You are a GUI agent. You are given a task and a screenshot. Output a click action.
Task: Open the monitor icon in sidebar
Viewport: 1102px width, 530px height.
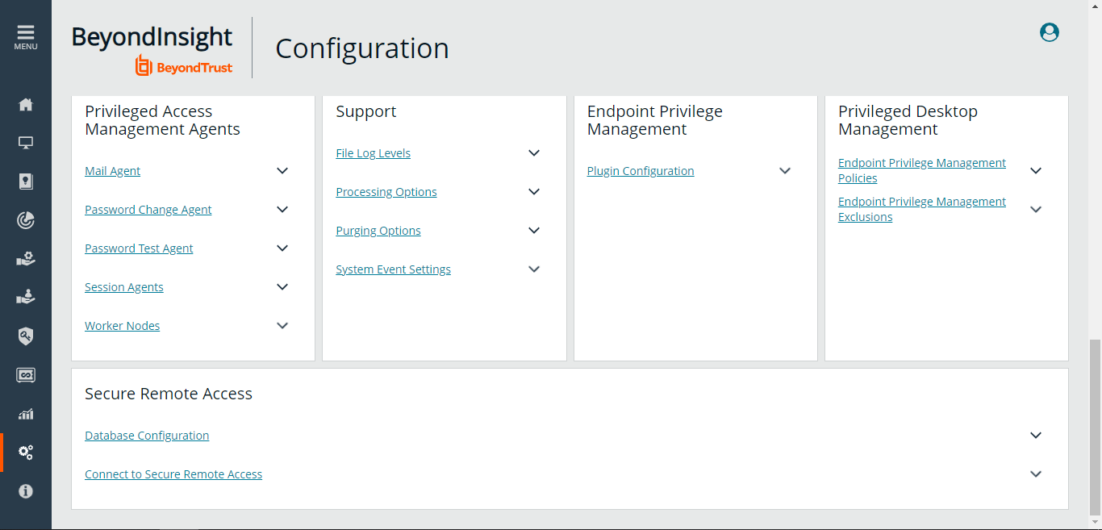tap(26, 143)
